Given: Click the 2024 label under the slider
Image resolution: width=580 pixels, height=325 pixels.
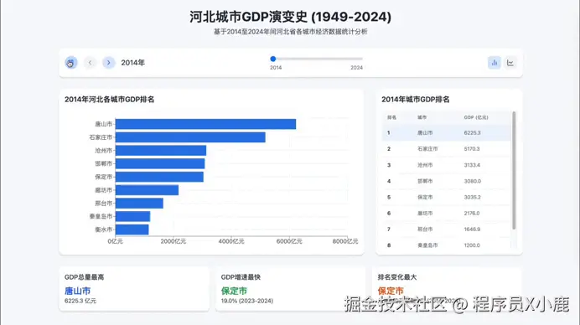Looking at the screenshot, I should tap(356, 68).
